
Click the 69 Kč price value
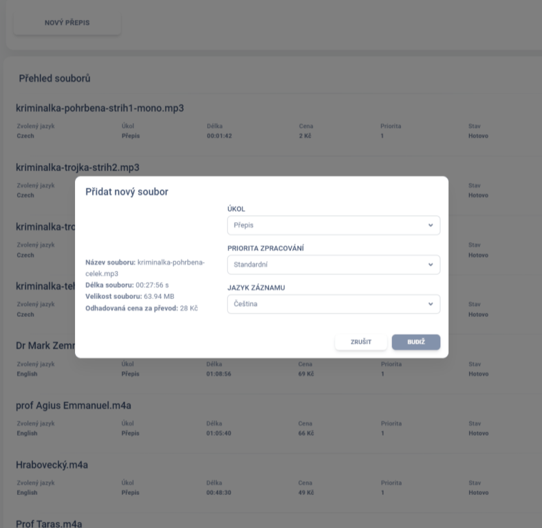click(306, 374)
